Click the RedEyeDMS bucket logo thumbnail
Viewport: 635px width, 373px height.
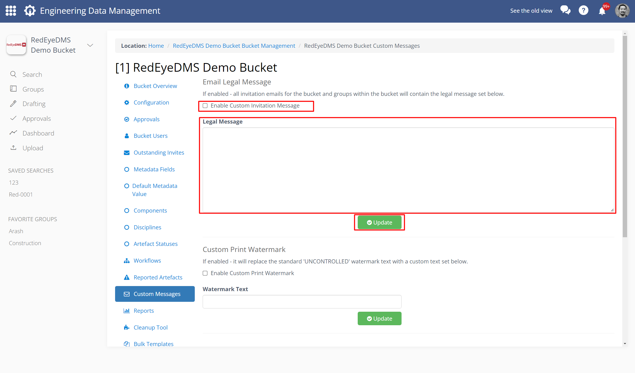pyautogui.click(x=16, y=45)
